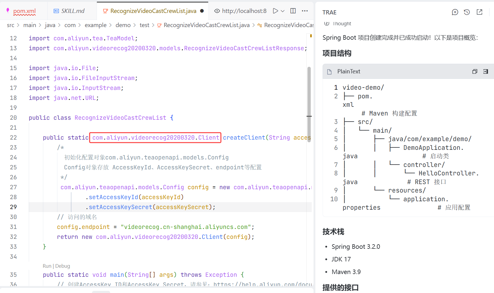This screenshot has height=293, width=494.
Task: Click the com breadcrumb
Action: (70, 25)
